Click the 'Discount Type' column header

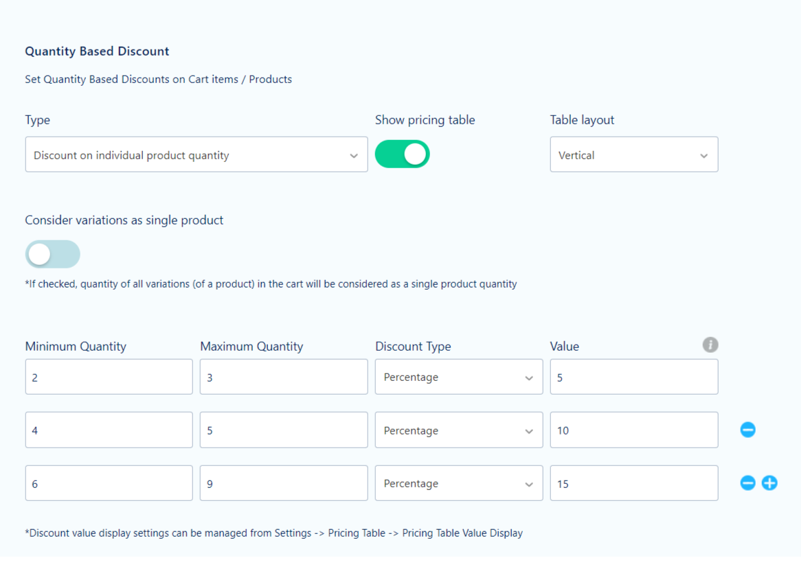point(413,347)
